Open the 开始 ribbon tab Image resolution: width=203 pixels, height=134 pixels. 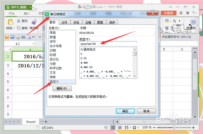point(11,13)
